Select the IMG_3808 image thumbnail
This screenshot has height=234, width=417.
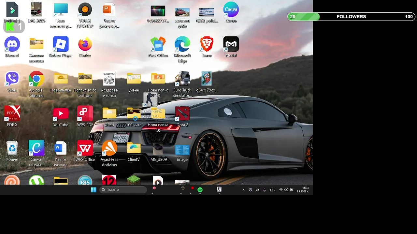36,10
